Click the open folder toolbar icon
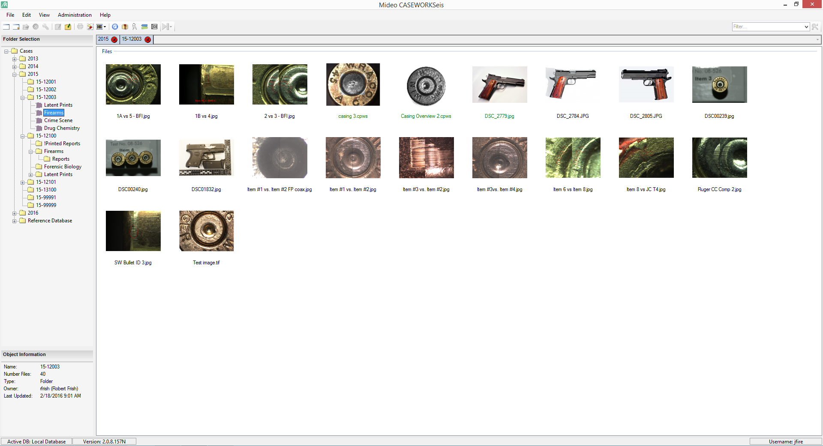The height and width of the screenshot is (446, 823). coord(26,27)
